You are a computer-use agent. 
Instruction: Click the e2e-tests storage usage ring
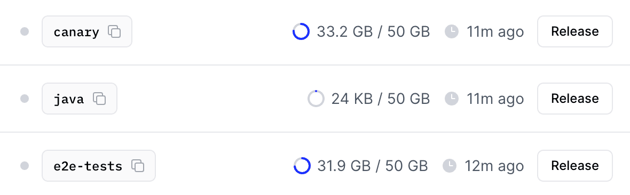coord(302,166)
